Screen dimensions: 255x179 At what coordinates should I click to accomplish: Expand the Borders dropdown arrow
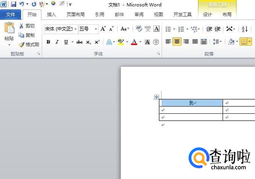[x=250, y=42]
